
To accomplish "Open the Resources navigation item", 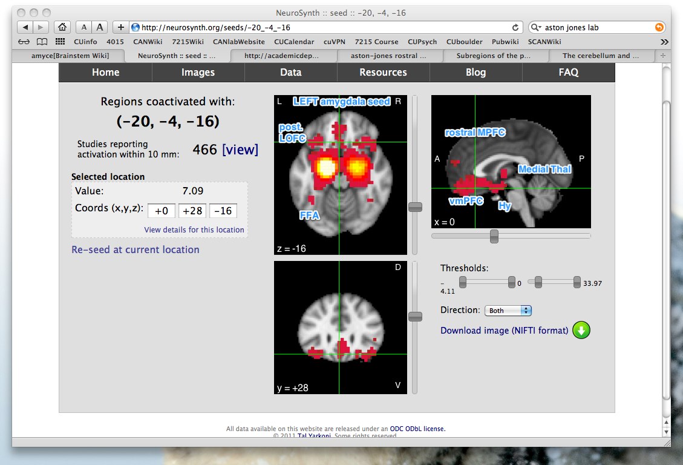I will click(x=384, y=72).
